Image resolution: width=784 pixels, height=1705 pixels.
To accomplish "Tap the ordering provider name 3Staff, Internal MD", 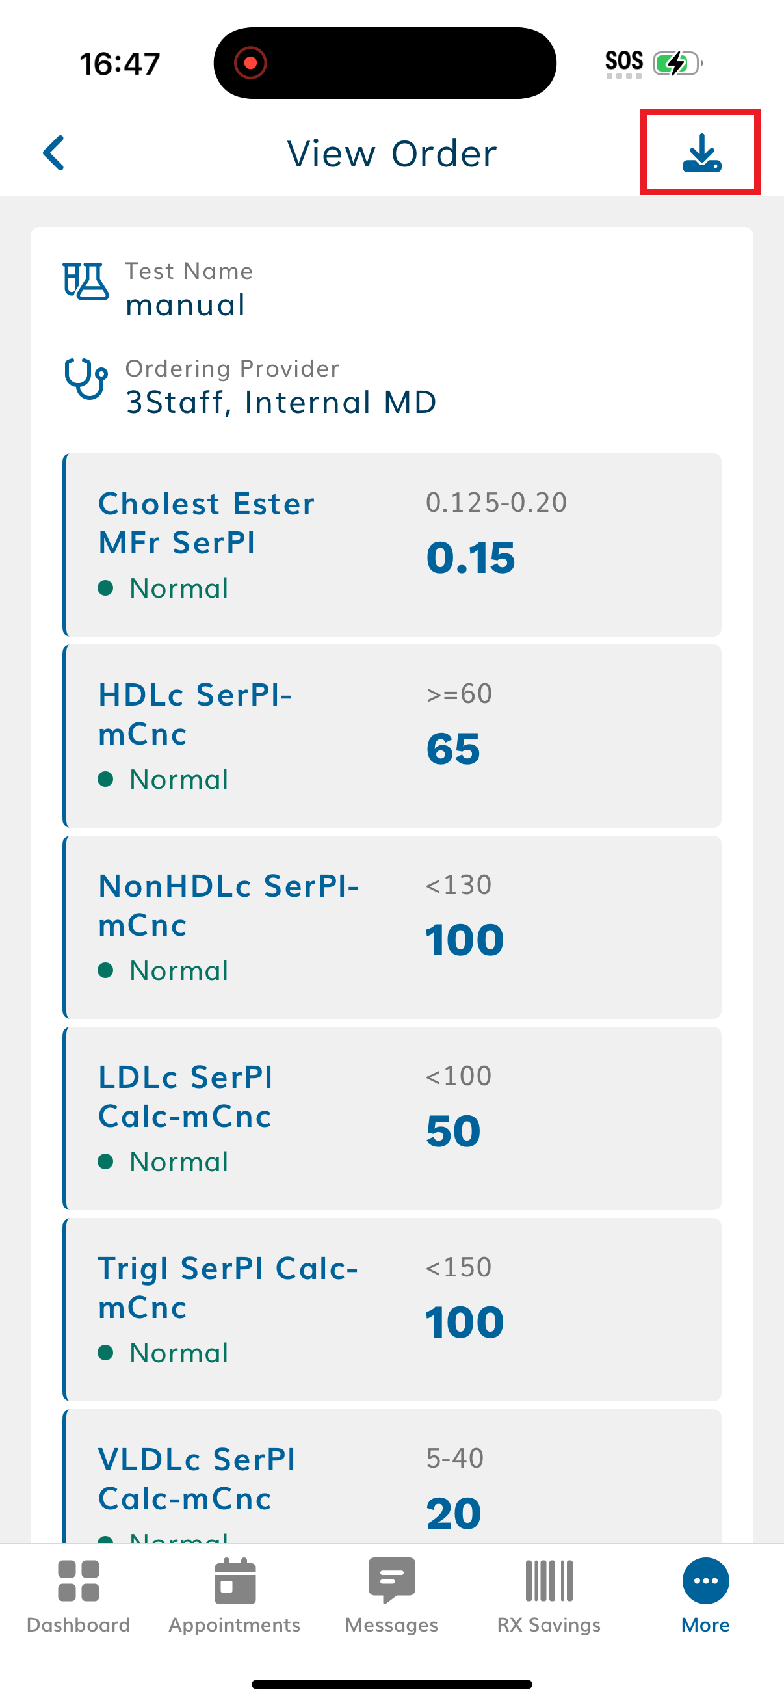I will (x=281, y=402).
